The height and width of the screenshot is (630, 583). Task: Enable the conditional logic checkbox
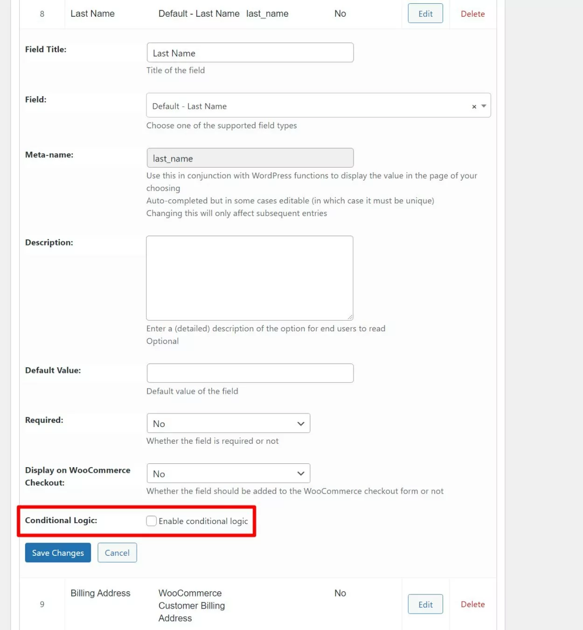tap(151, 521)
